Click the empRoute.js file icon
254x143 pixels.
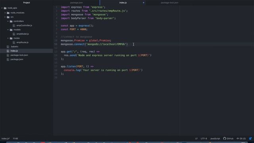point(14,43)
